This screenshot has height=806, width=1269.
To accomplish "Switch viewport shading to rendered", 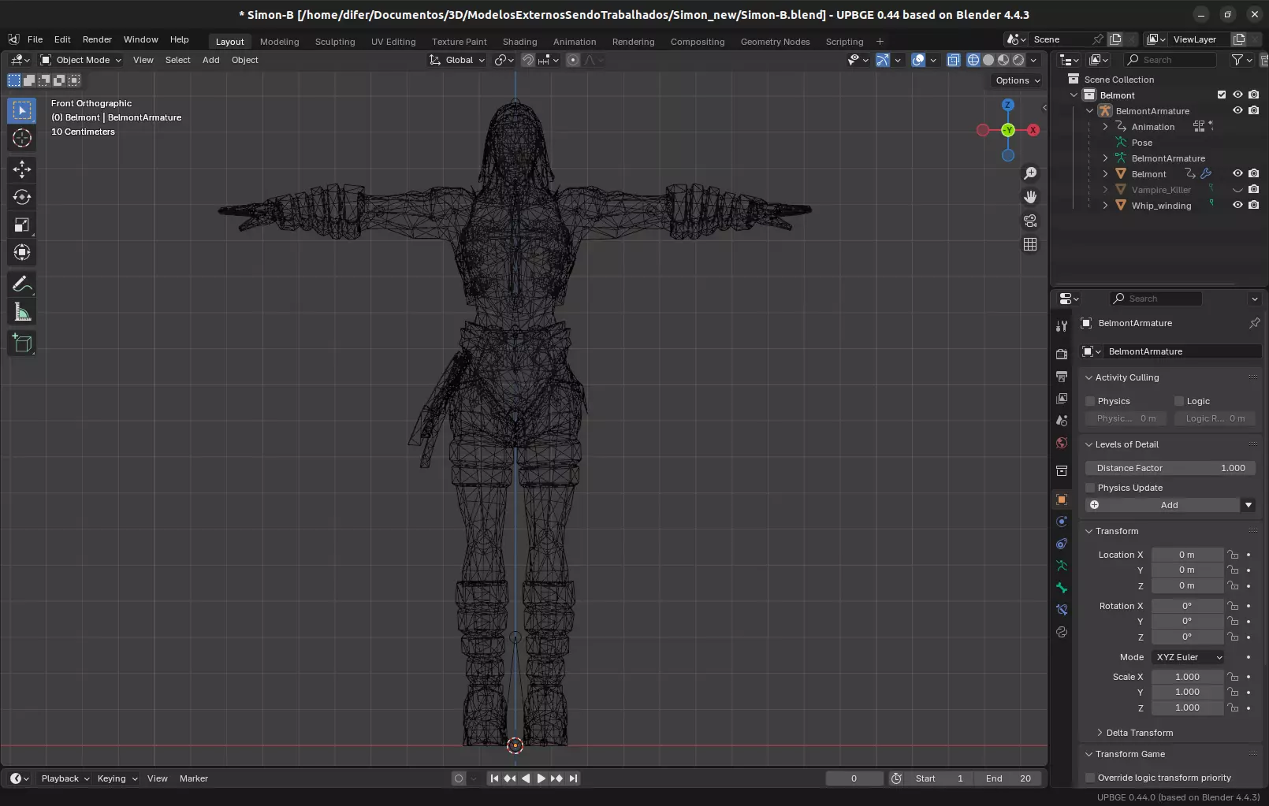I will pyautogui.click(x=1018, y=60).
